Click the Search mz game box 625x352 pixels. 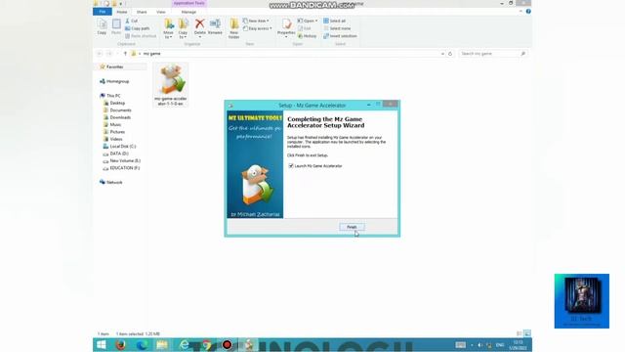[492, 54]
